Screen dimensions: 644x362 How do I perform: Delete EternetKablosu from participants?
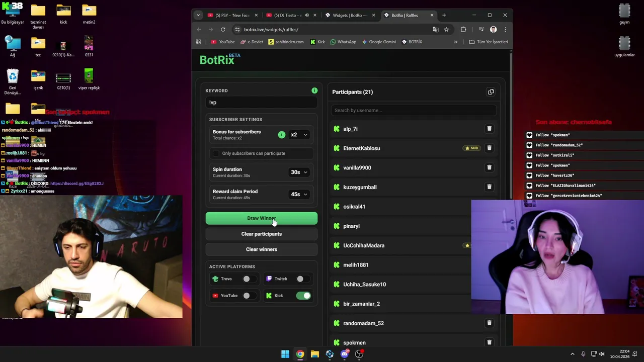point(489,148)
